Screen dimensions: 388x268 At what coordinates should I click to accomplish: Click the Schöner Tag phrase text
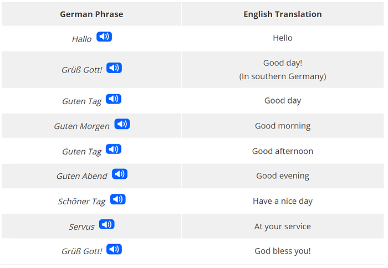pyautogui.click(x=81, y=202)
